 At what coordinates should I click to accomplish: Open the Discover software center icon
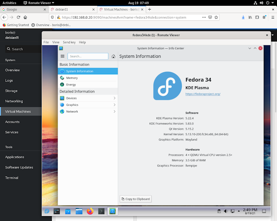coord(68,211)
